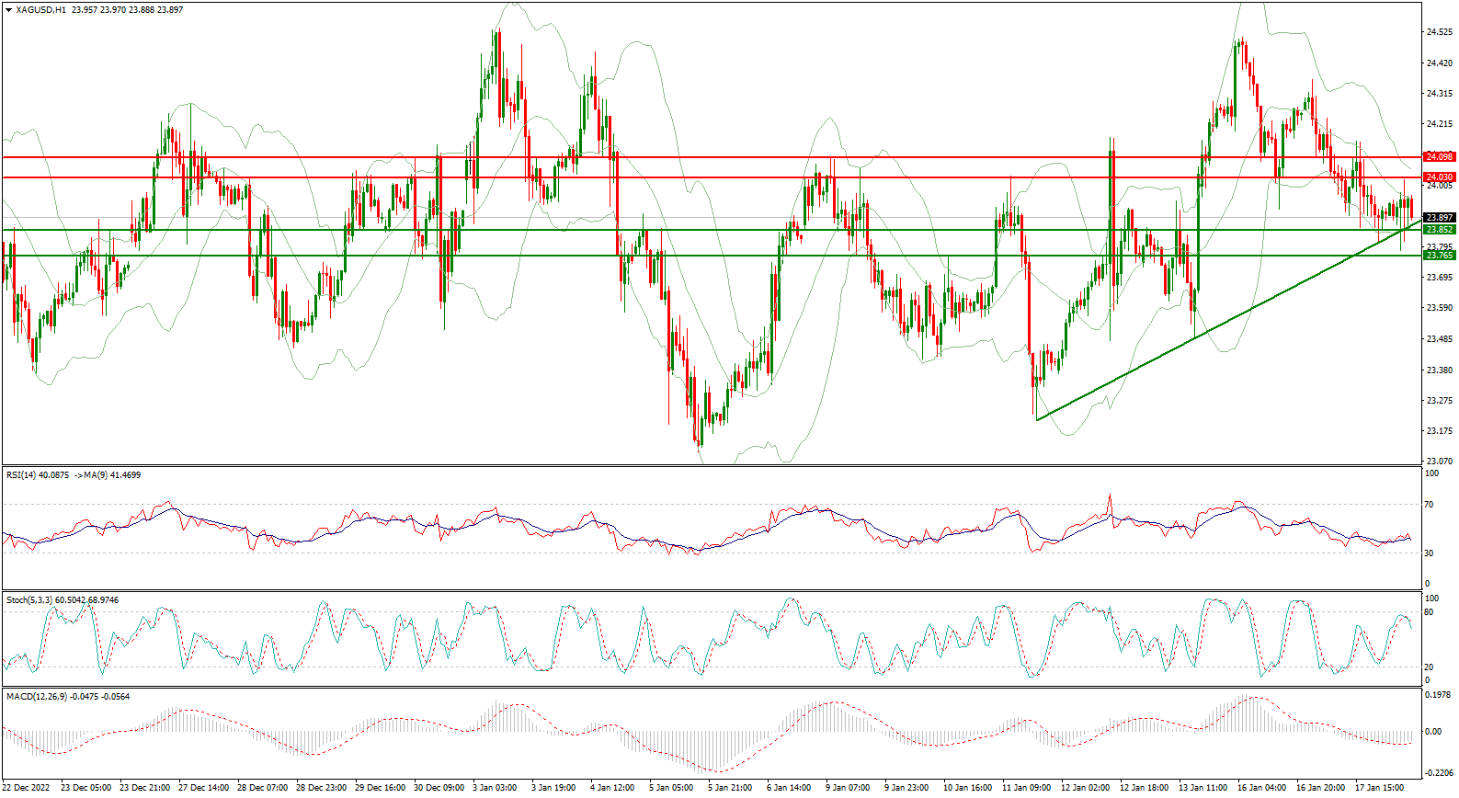Click 23.175 on the price axis
Viewport: 1459px width, 798px height.
(x=1439, y=431)
